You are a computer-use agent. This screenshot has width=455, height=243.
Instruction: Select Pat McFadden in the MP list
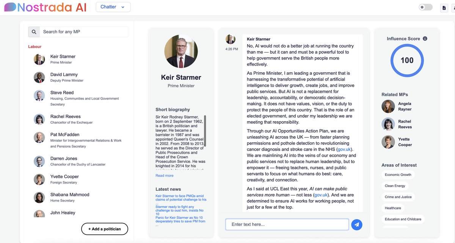[78, 140]
